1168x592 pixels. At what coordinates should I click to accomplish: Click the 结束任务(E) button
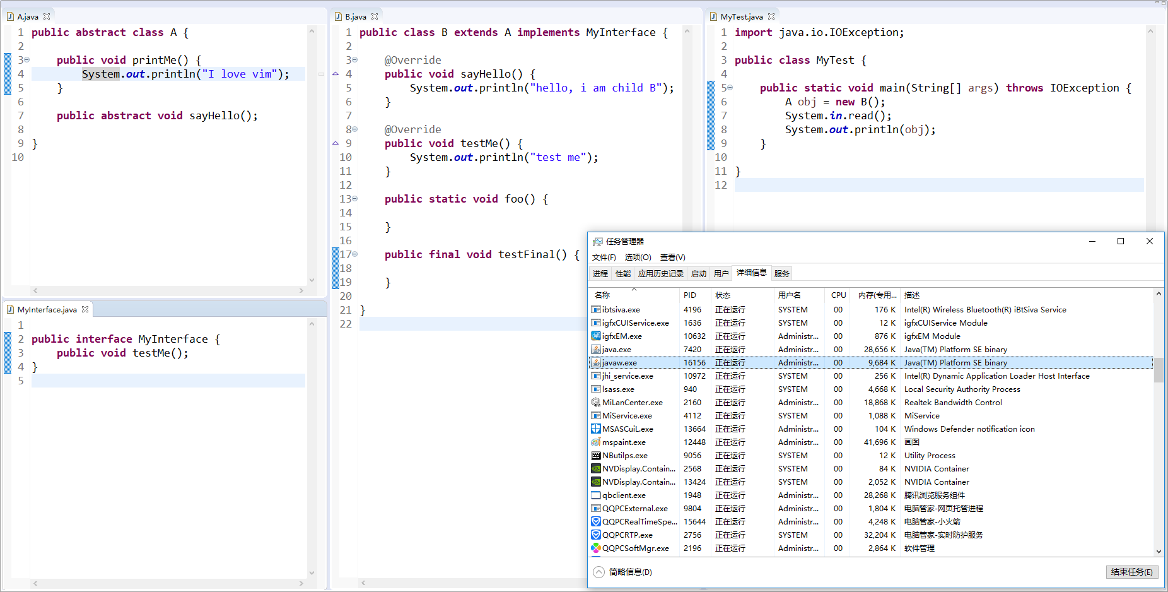pyautogui.click(x=1131, y=572)
